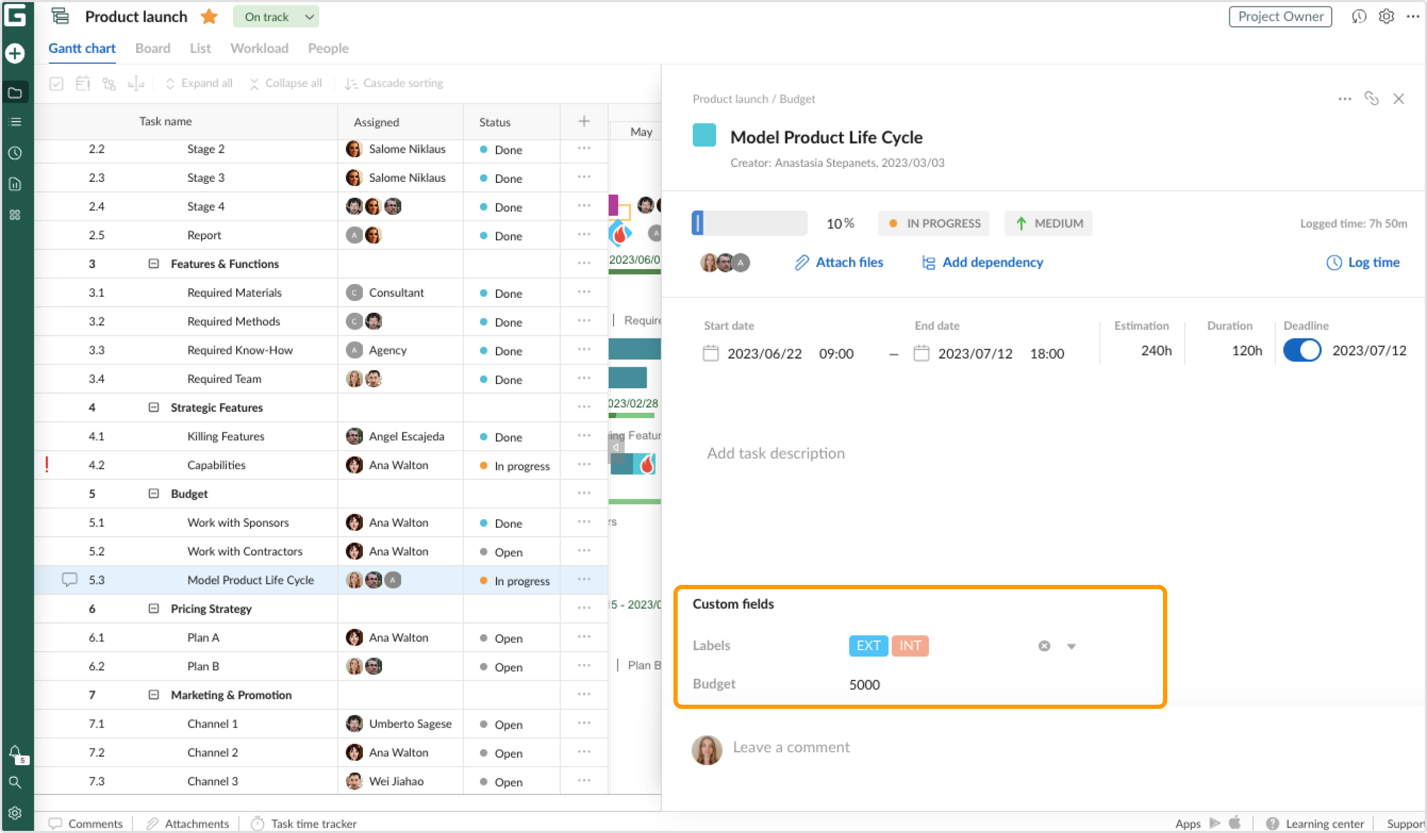The width and height of the screenshot is (1427, 833).
Task: Switch to the Workload tab
Action: coord(259,48)
